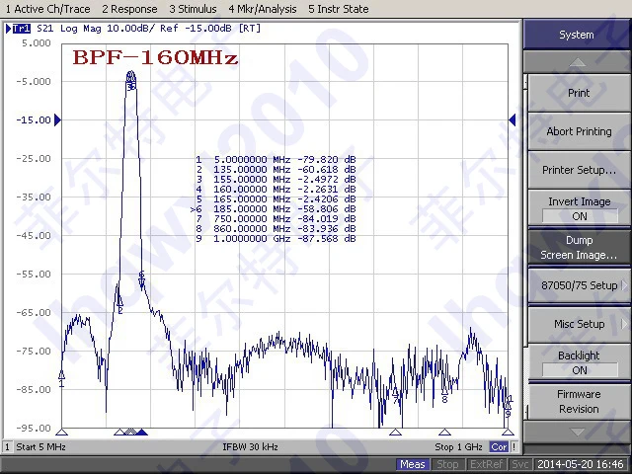Click channel 1 indicator in channel bar
632x474 pixels.
[7, 446]
